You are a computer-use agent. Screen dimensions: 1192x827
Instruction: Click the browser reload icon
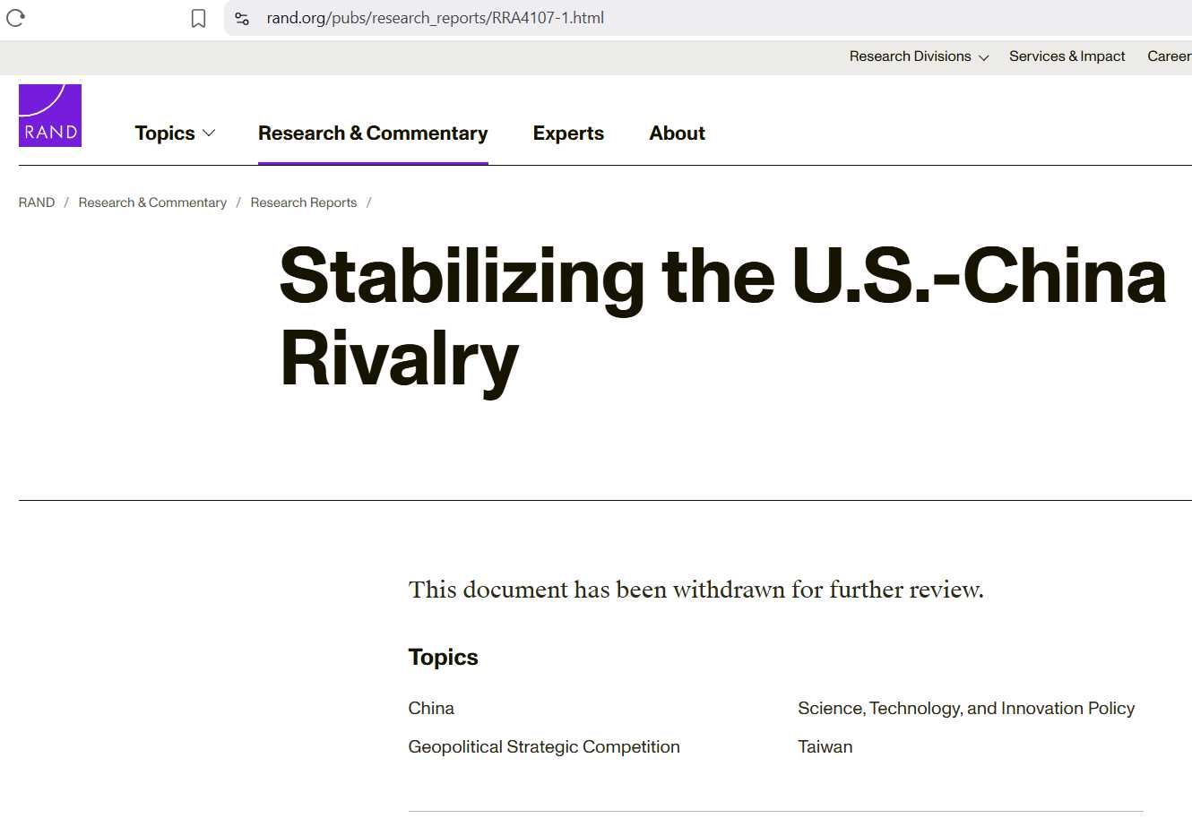[15, 18]
